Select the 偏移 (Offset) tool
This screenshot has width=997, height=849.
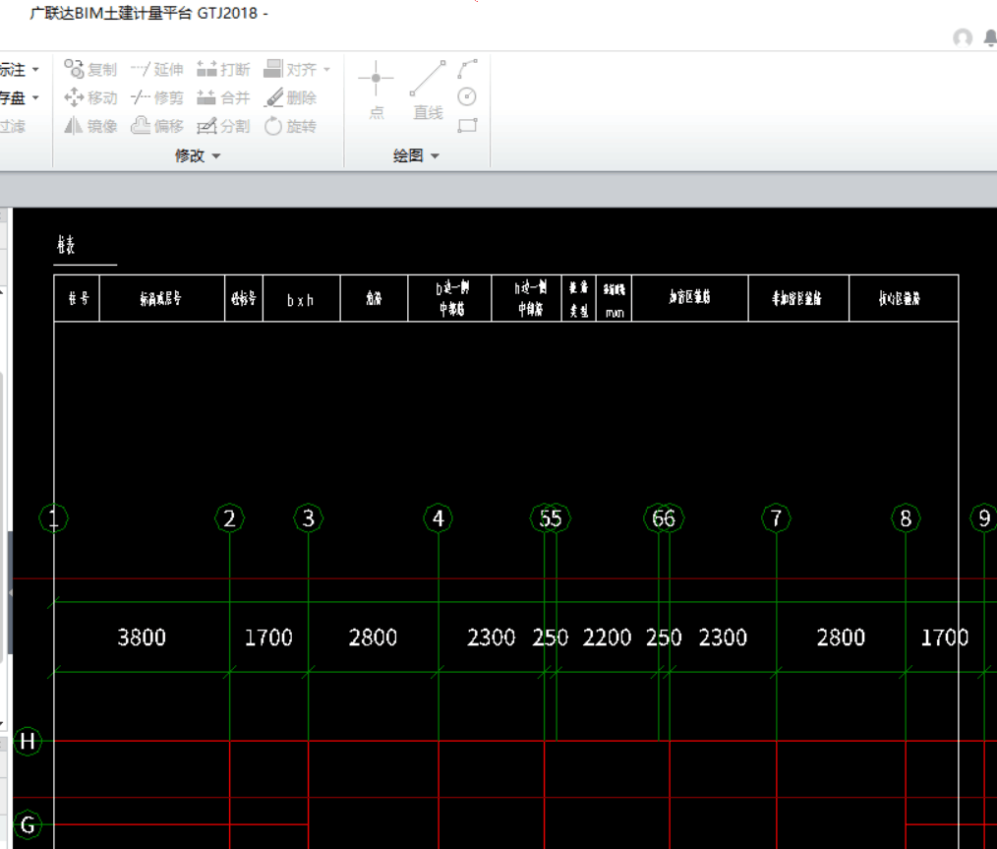pyautogui.click(x=157, y=126)
